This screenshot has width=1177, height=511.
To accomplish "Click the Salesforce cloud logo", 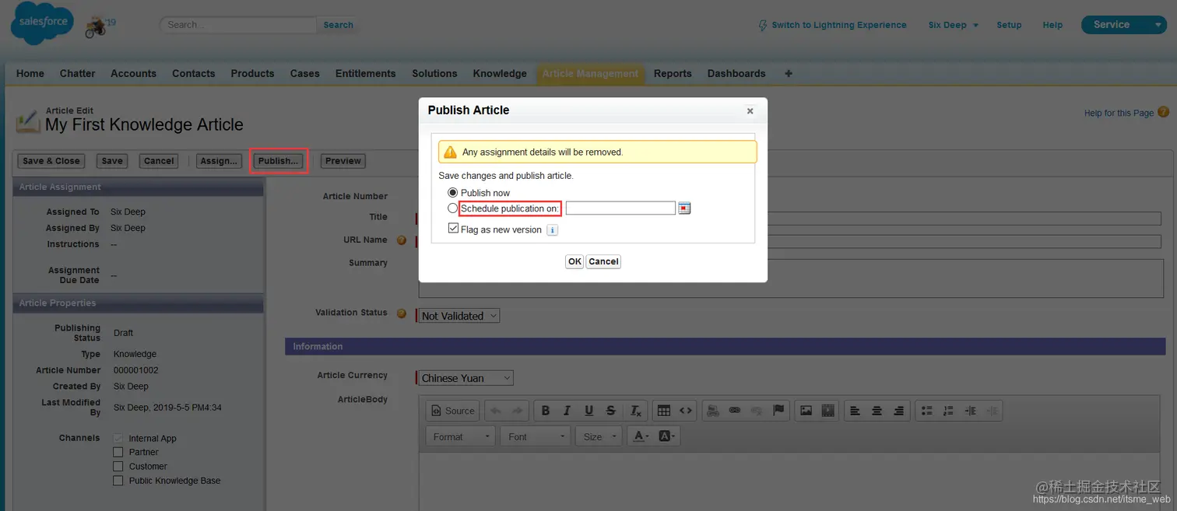I will click(42, 24).
